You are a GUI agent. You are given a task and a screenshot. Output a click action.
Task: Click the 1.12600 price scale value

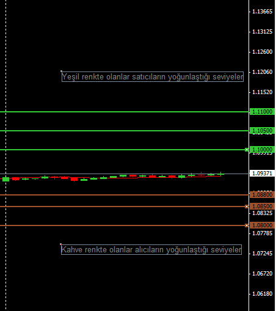[x=262, y=52]
